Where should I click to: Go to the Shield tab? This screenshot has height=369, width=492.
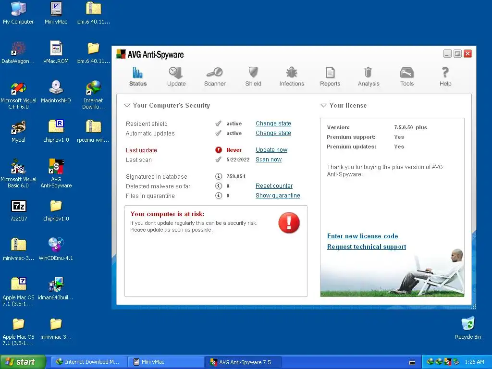(253, 76)
